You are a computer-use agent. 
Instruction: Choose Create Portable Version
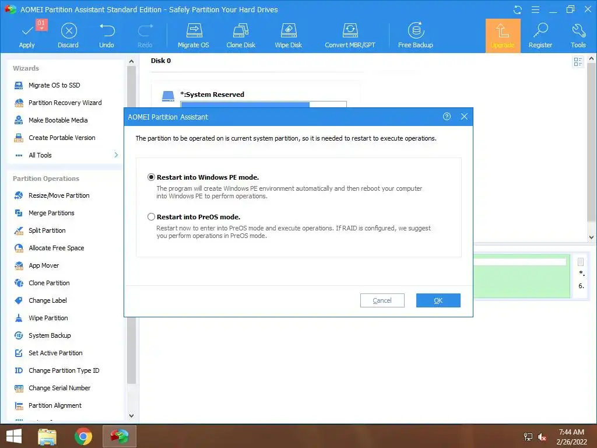(x=62, y=138)
